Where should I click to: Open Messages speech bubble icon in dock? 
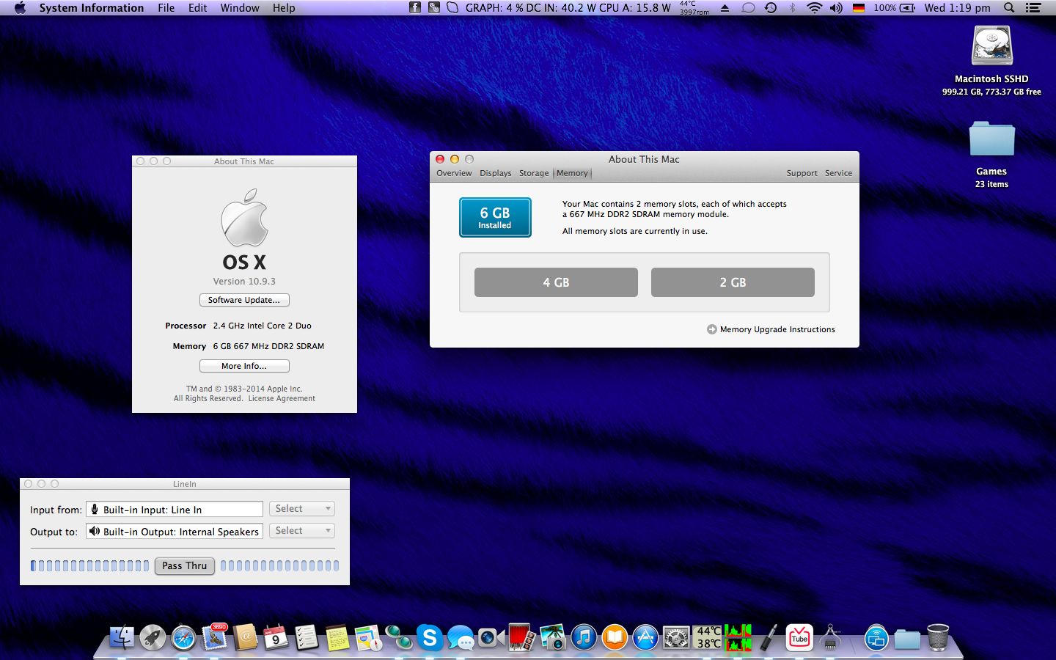461,637
